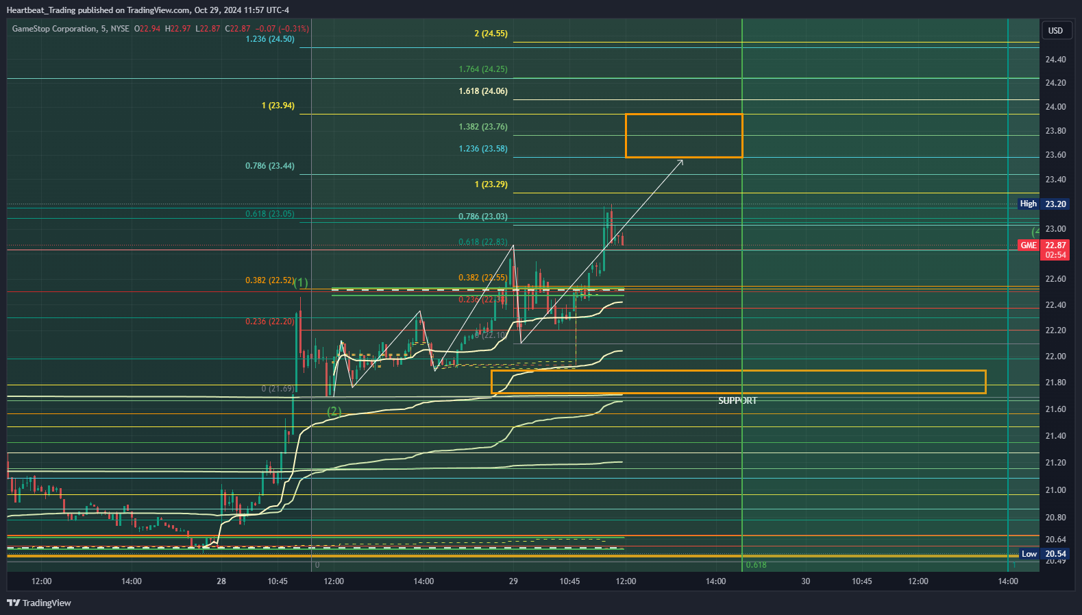Click the 20.64 price axis value
The height and width of the screenshot is (615, 1082).
pyautogui.click(x=1055, y=540)
